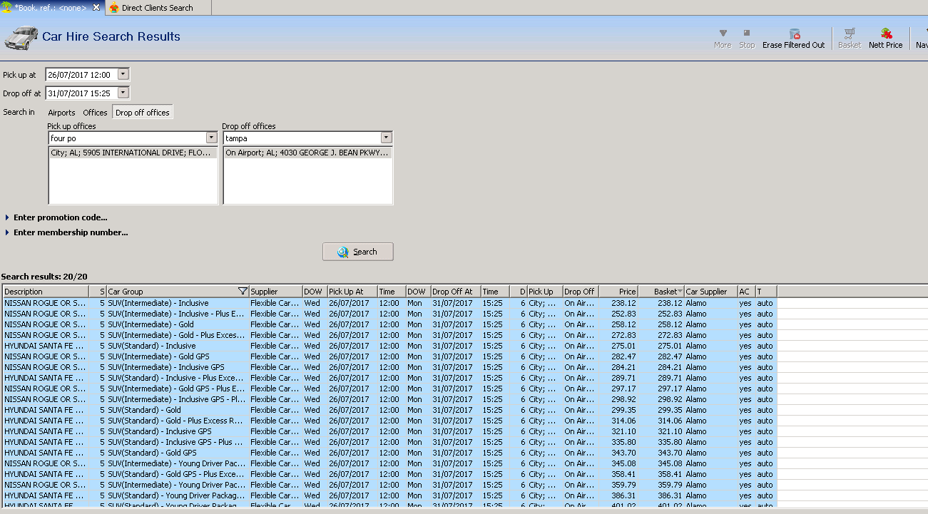Image resolution: width=928 pixels, height=514 pixels.
Task: Click the Search results: 20/20 label
Action: [44, 277]
